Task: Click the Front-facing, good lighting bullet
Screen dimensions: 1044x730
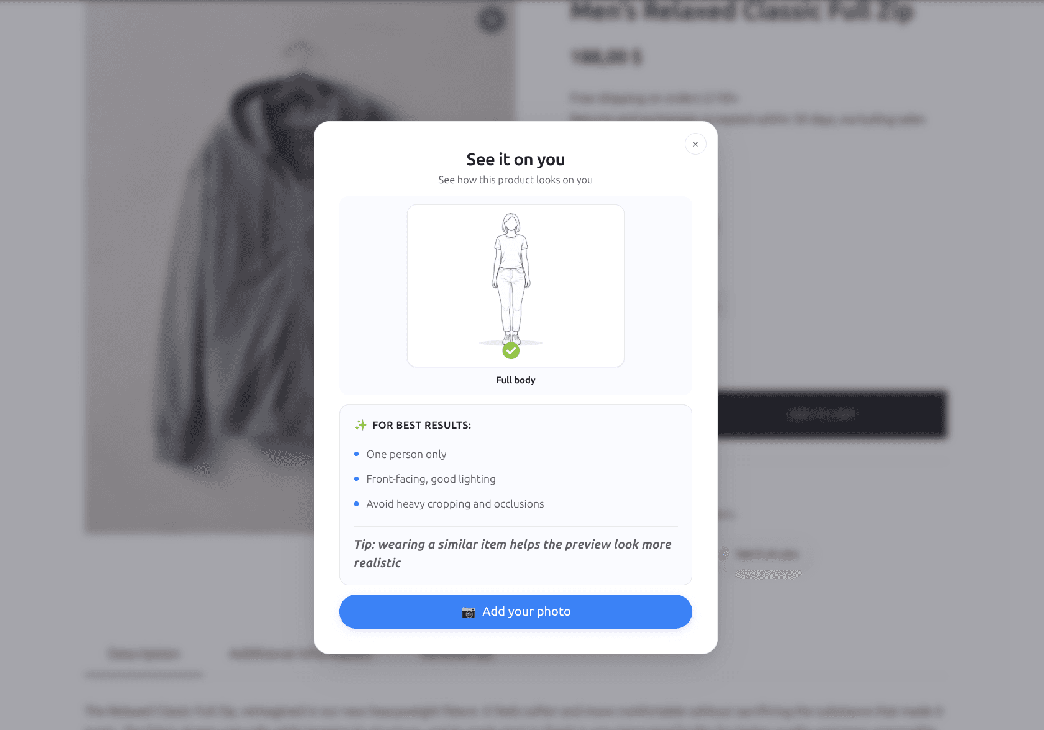Action: (431, 479)
